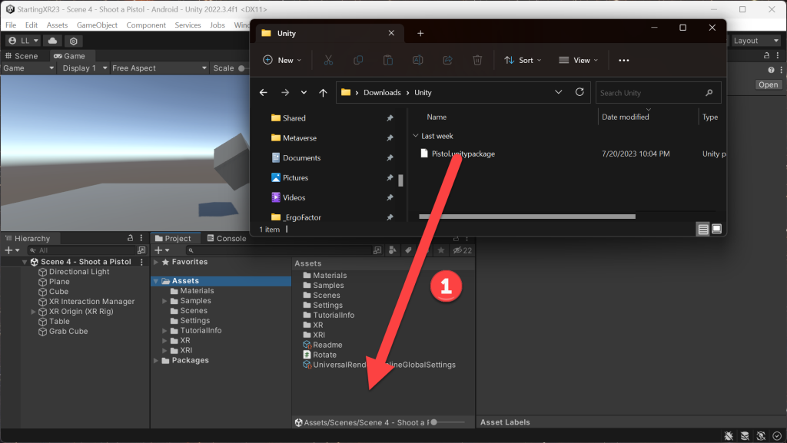Unpin Pictures from Quick access
787x443 pixels.
390,178
